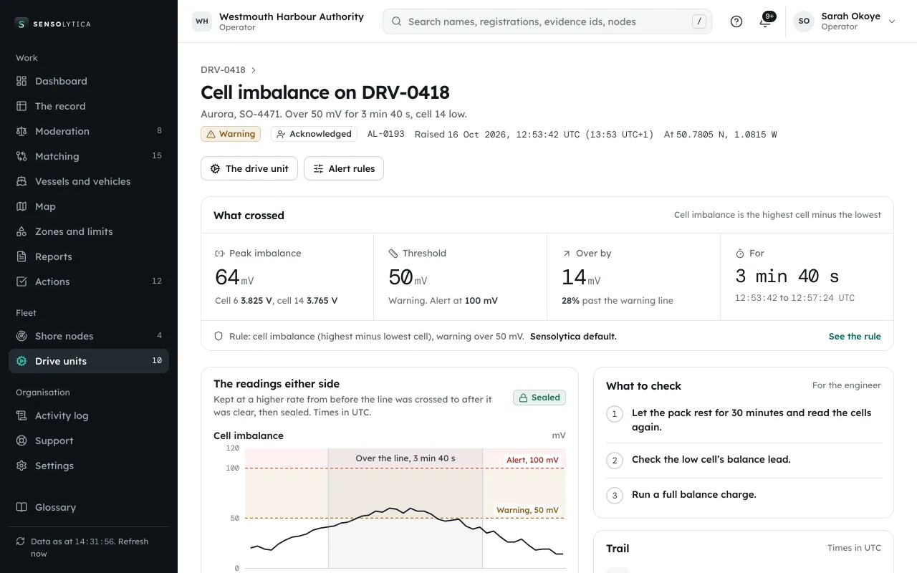The height and width of the screenshot is (573, 917).
Task: Expand the Sarah Okoye account menu chevron
Action: [x=892, y=21]
